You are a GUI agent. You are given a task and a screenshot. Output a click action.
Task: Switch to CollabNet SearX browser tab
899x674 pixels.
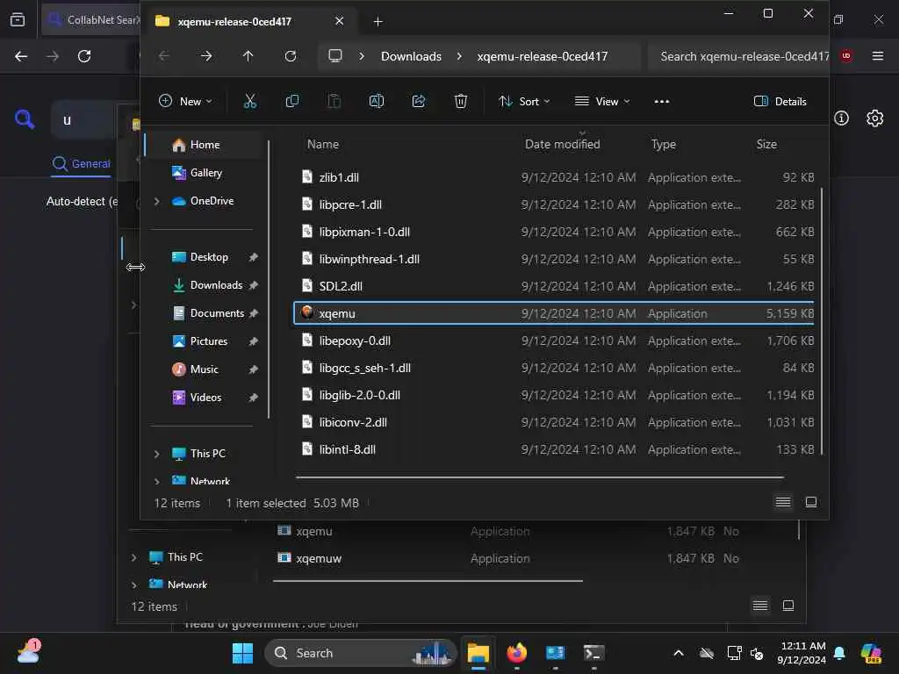(91, 19)
